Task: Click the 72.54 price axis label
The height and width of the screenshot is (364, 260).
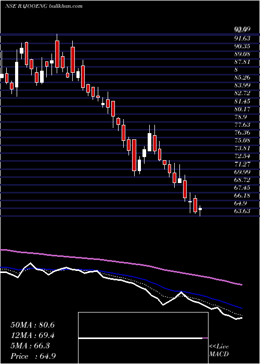Action: [x=242, y=156]
